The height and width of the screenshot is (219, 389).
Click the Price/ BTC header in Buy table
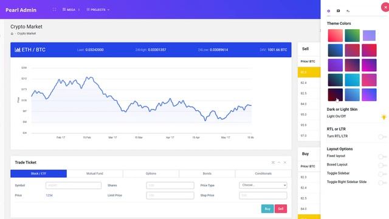[308, 166]
